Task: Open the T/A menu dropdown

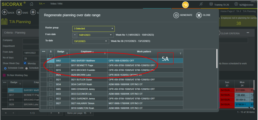Action: click(x=42, y=4)
